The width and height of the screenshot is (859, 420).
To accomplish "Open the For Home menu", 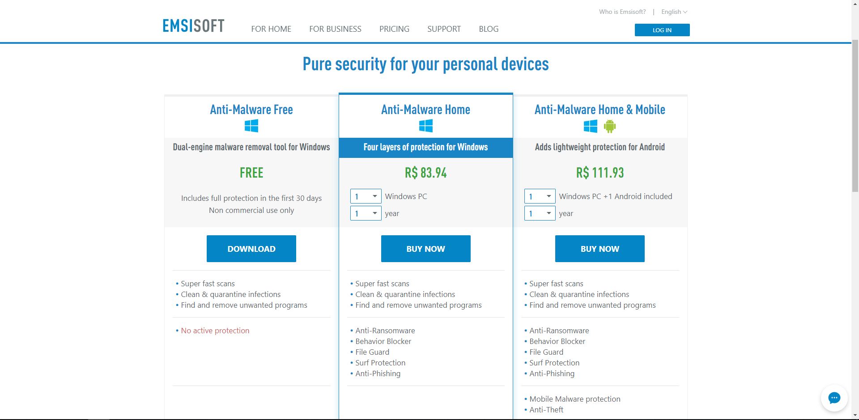I will (271, 29).
